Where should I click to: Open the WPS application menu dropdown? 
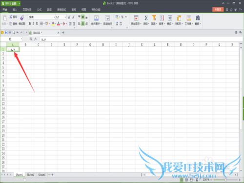pyautogui.click(x=19, y=3)
